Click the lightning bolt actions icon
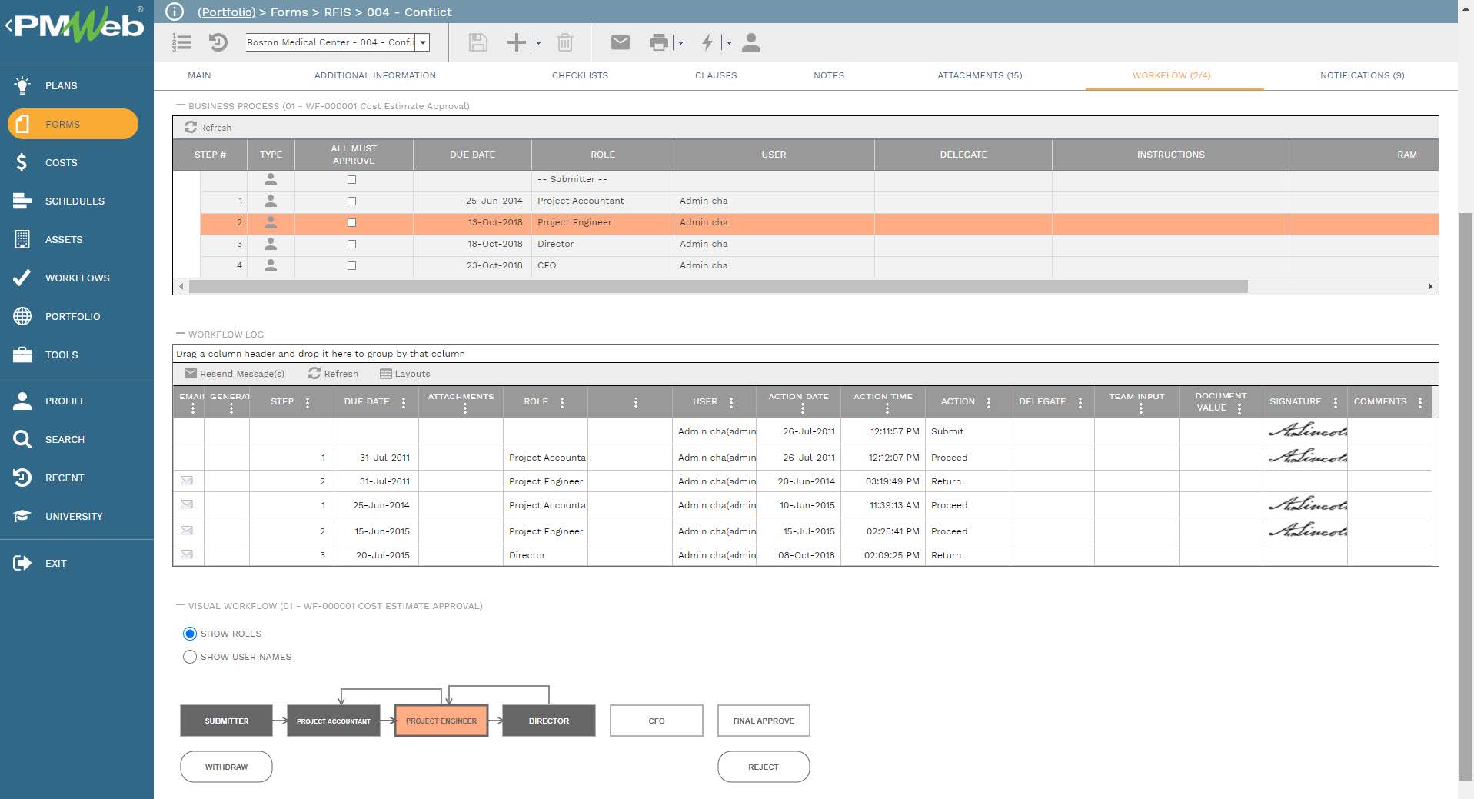This screenshot has width=1474, height=799. pos(707,42)
